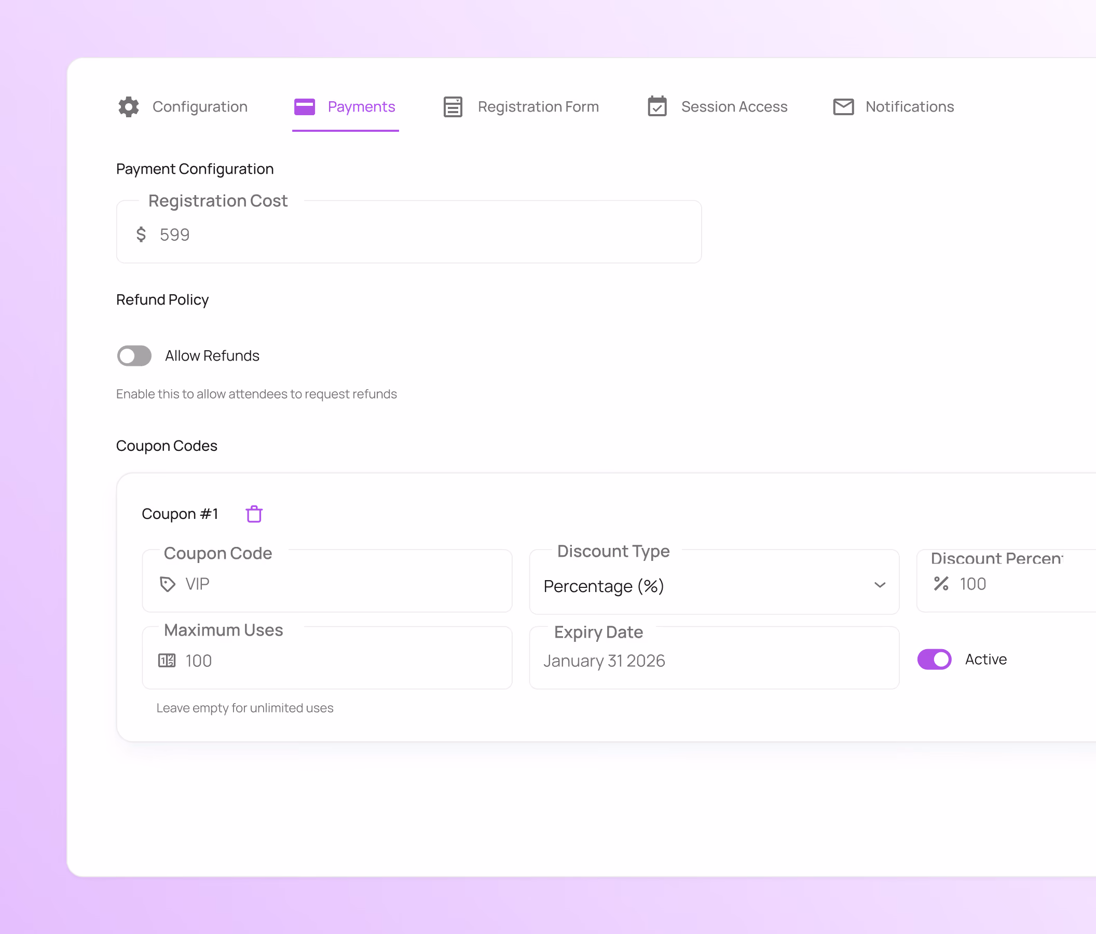Click the Coupon #1 heading
This screenshot has height=934, width=1096.
[x=180, y=514]
